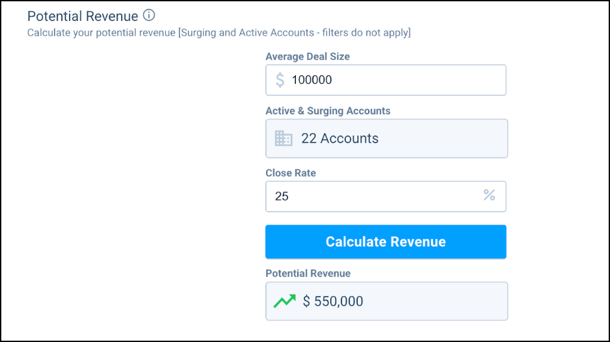This screenshot has height=342, width=610.
Task: Click the building icon in the accounts field
Action: [284, 138]
